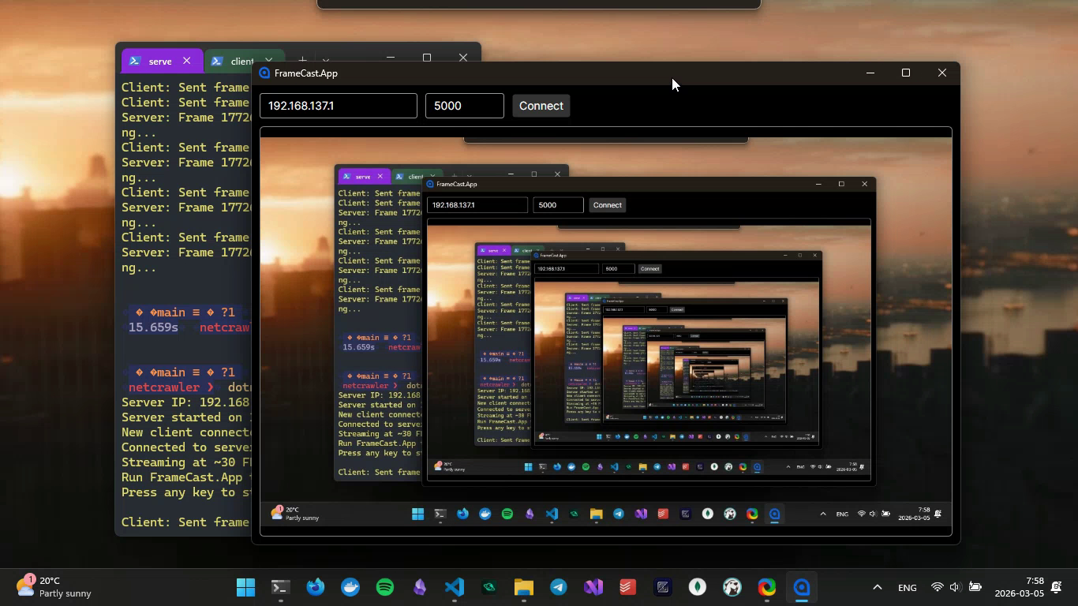Image resolution: width=1078 pixels, height=606 pixels.
Task: Show hidden system tray icons
Action: [877, 587]
